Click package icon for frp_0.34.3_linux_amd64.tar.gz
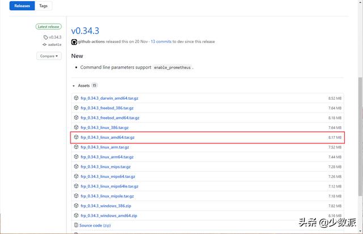Screen dimensions: 363x234 pyautogui.click(x=76, y=137)
